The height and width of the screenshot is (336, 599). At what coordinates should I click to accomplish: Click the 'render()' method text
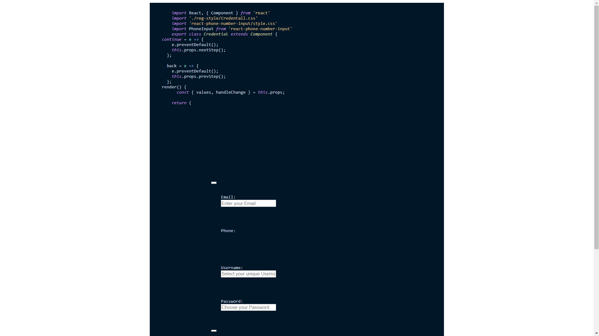point(171,87)
